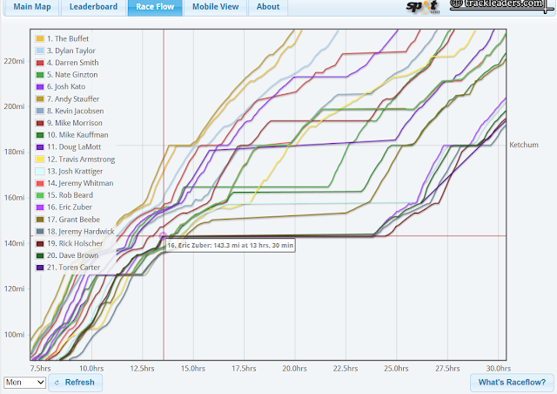
Task: Select the Race Flow tab
Action: pos(155,7)
